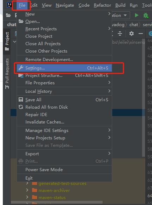
Task: Hide the Project panel with minus icon
Action: (141, 34)
